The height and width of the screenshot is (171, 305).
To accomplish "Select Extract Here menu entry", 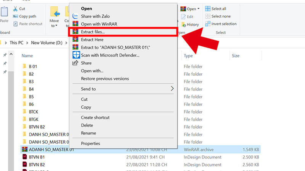I will point(92,40).
